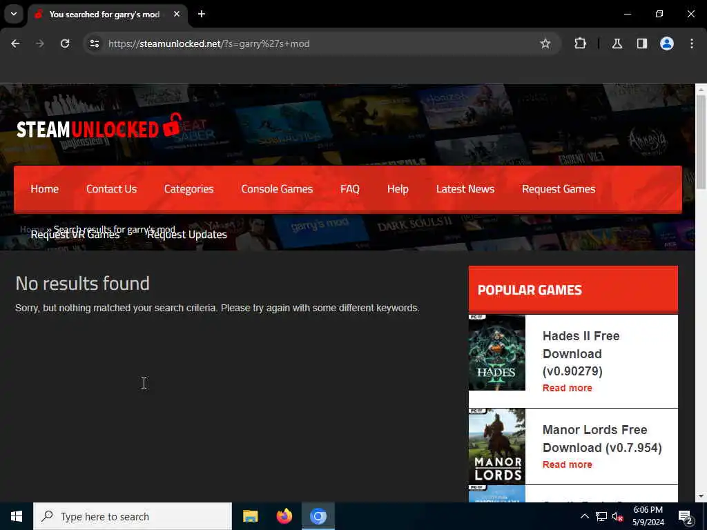This screenshot has height=530, width=707.
Task: Click the Manor Lords game thumbnail
Action: pos(497,446)
